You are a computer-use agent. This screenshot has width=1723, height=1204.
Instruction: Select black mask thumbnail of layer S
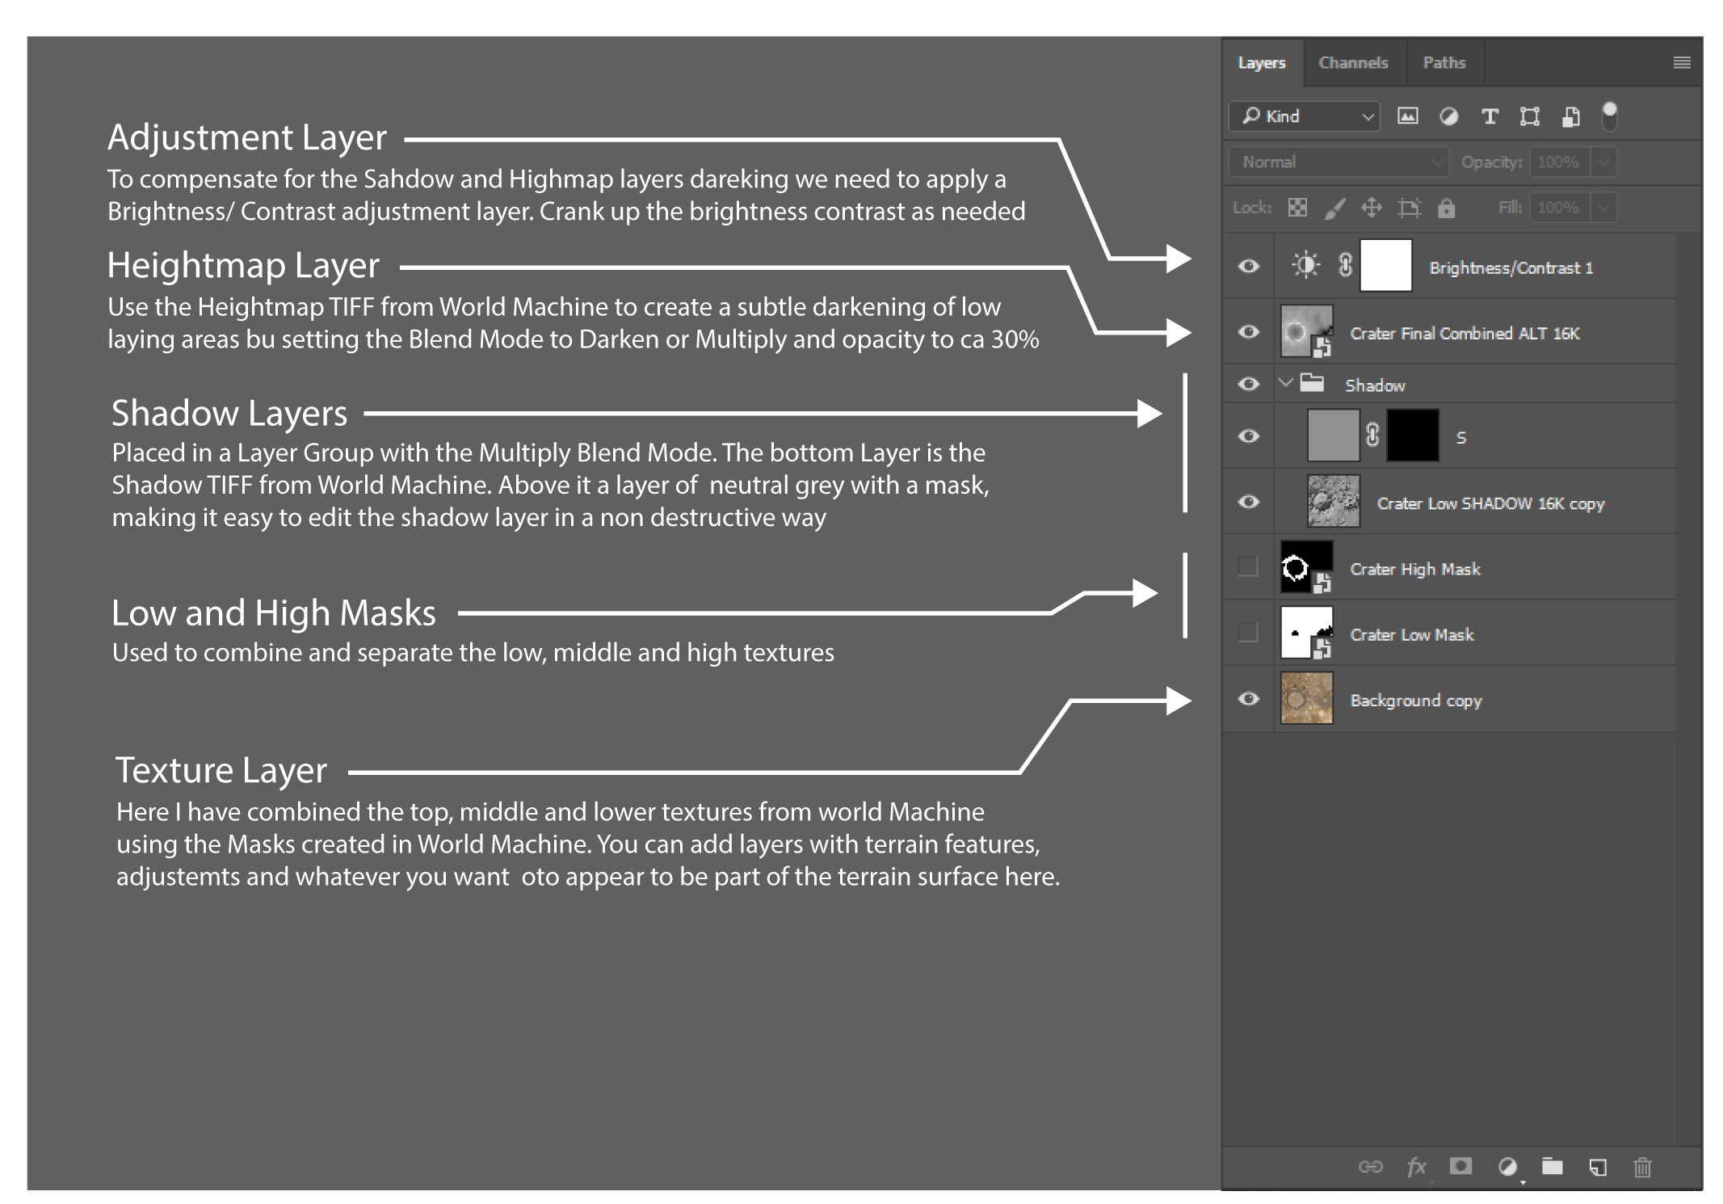pyautogui.click(x=1413, y=436)
